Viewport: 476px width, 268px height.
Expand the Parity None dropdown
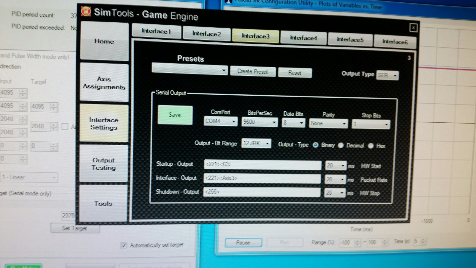point(328,123)
